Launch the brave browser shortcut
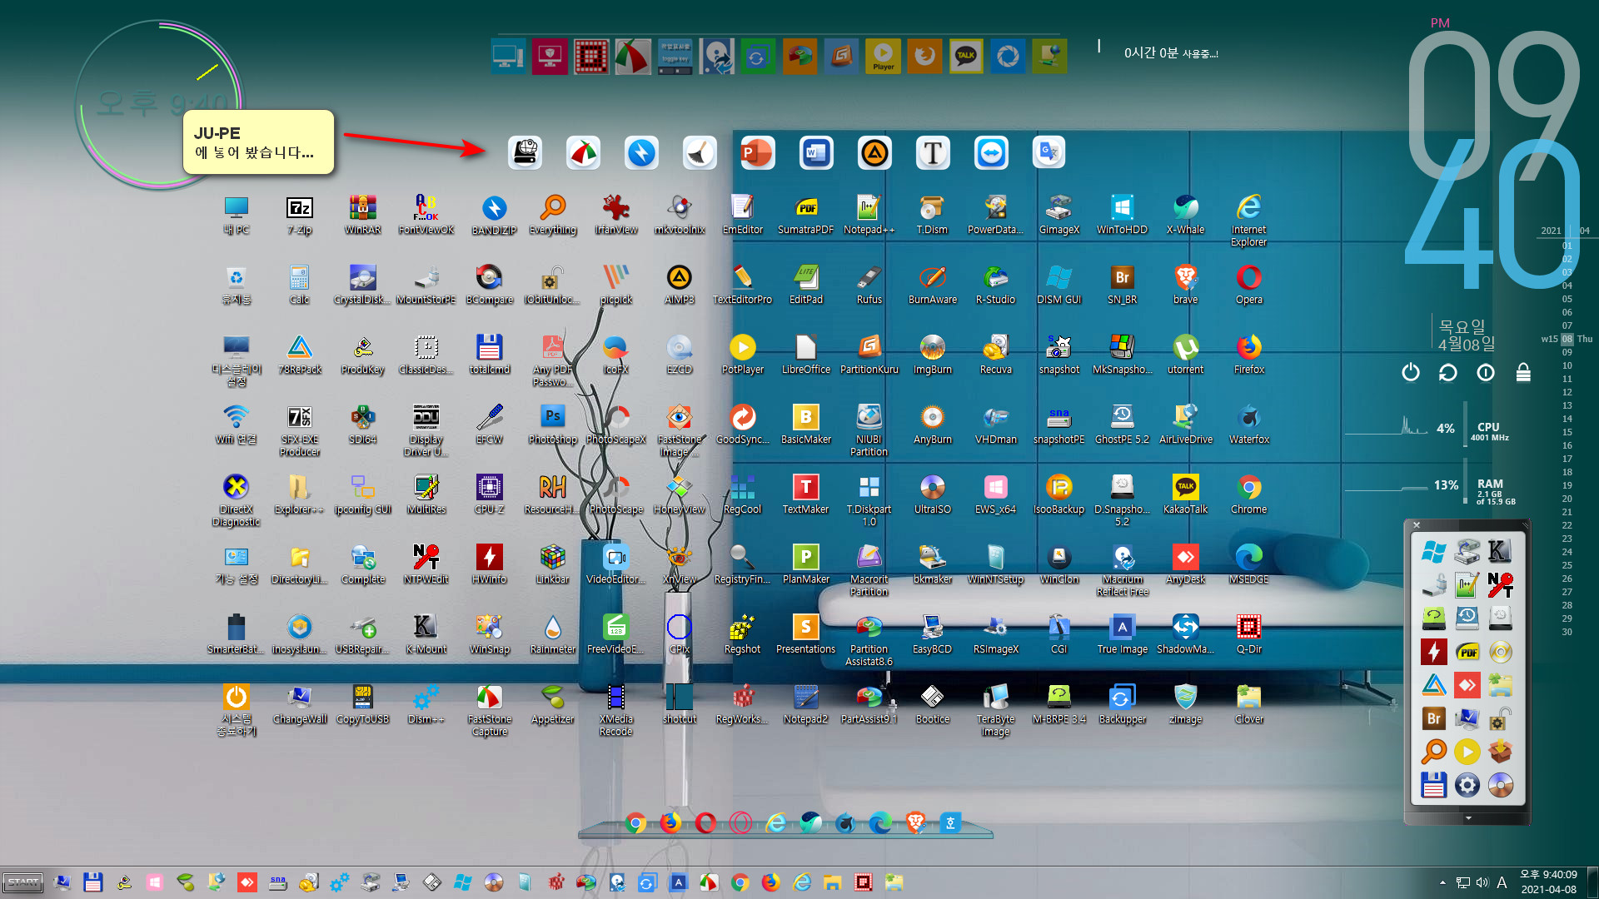Viewport: 1599px width, 899px height. coord(1185,285)
